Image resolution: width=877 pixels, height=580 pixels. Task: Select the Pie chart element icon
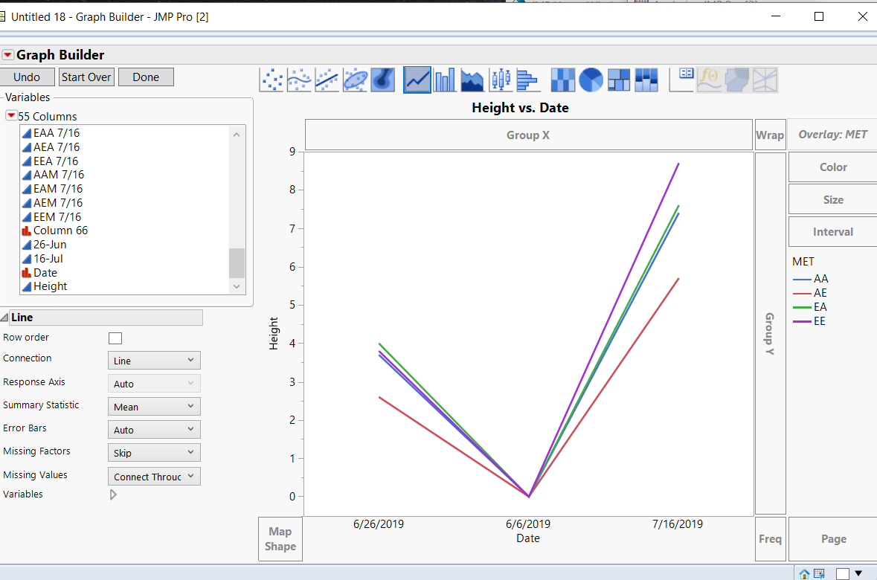pos(591,80)
